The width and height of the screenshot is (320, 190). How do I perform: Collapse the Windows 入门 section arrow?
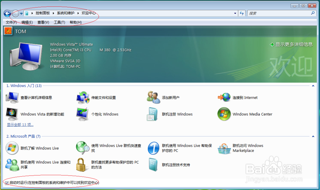click(x=313, y=86)
